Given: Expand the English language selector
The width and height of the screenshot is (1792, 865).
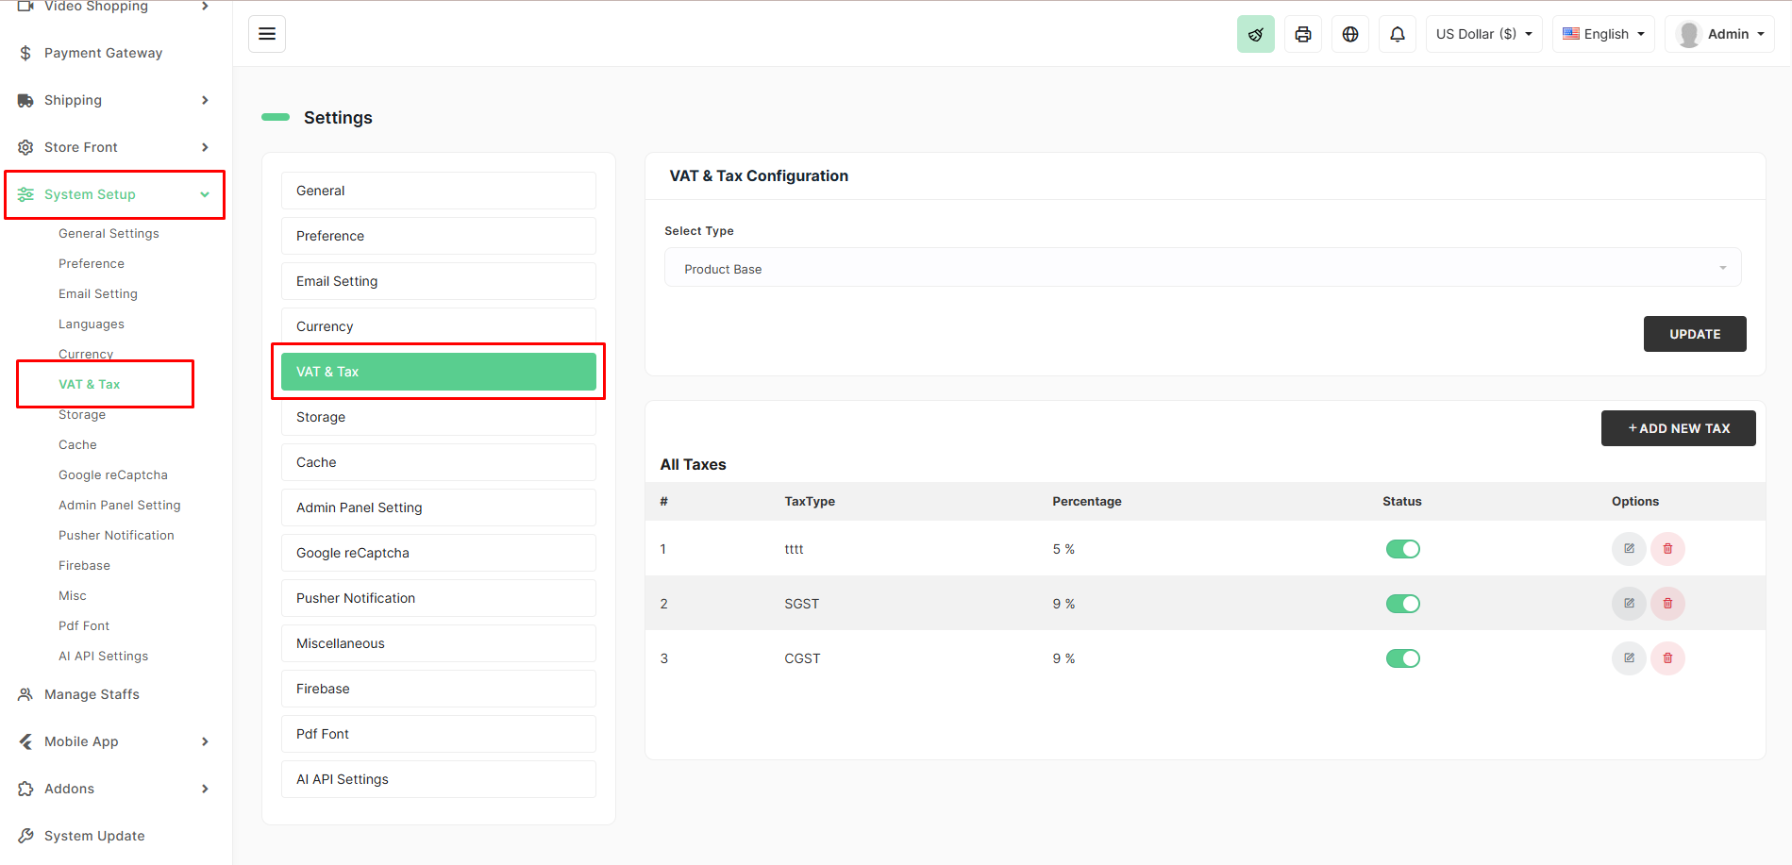Looking at the screenshot, I should point(1602,34).
